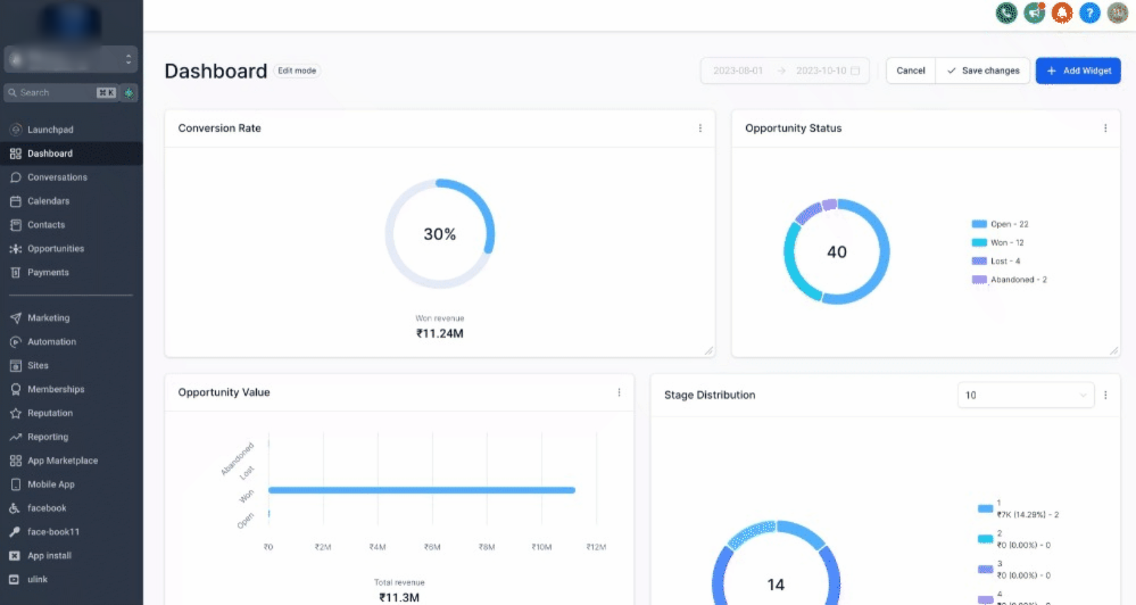This screenshot has width=1136, height=605.
Task: Toggle the Won series in Opportunity Status legend
Action: 998,242
